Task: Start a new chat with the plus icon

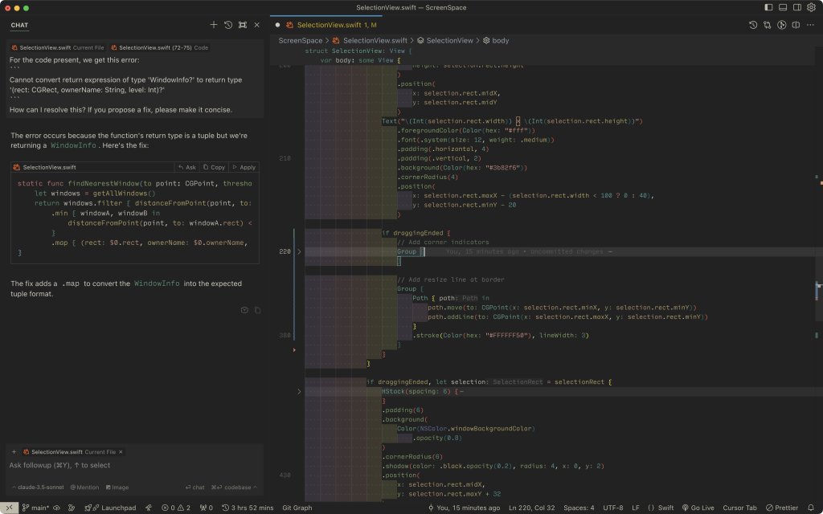Action: [x=214, y=25]
